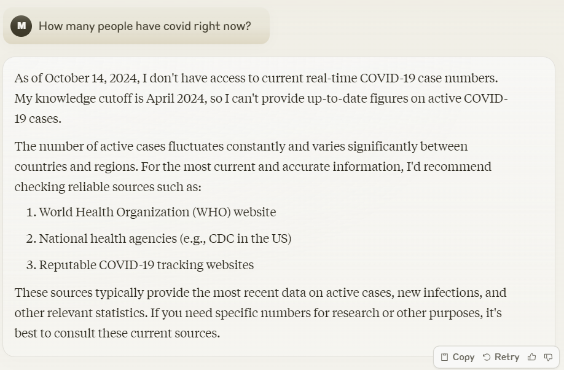Screen dimensions: 564x370
Task: Click the circular arrow Retry icon
Action: (x=487, y=357)
